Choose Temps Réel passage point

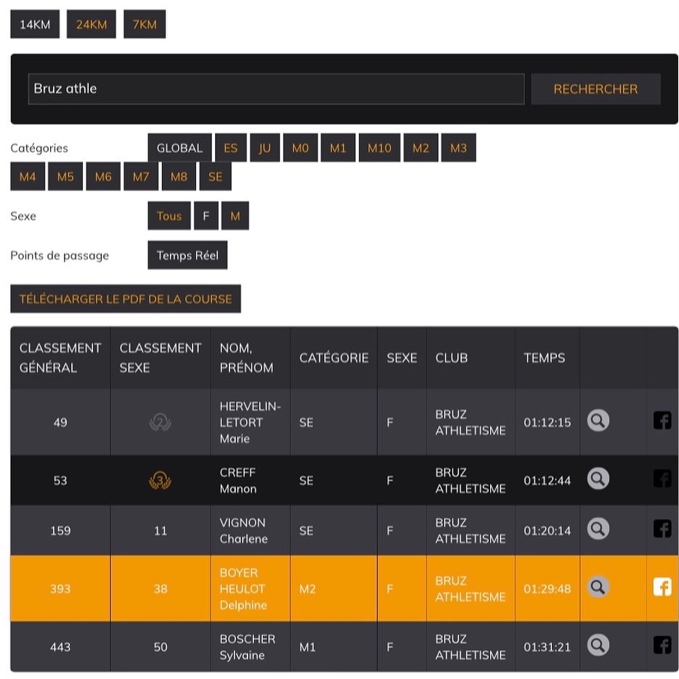coord(187,256)
